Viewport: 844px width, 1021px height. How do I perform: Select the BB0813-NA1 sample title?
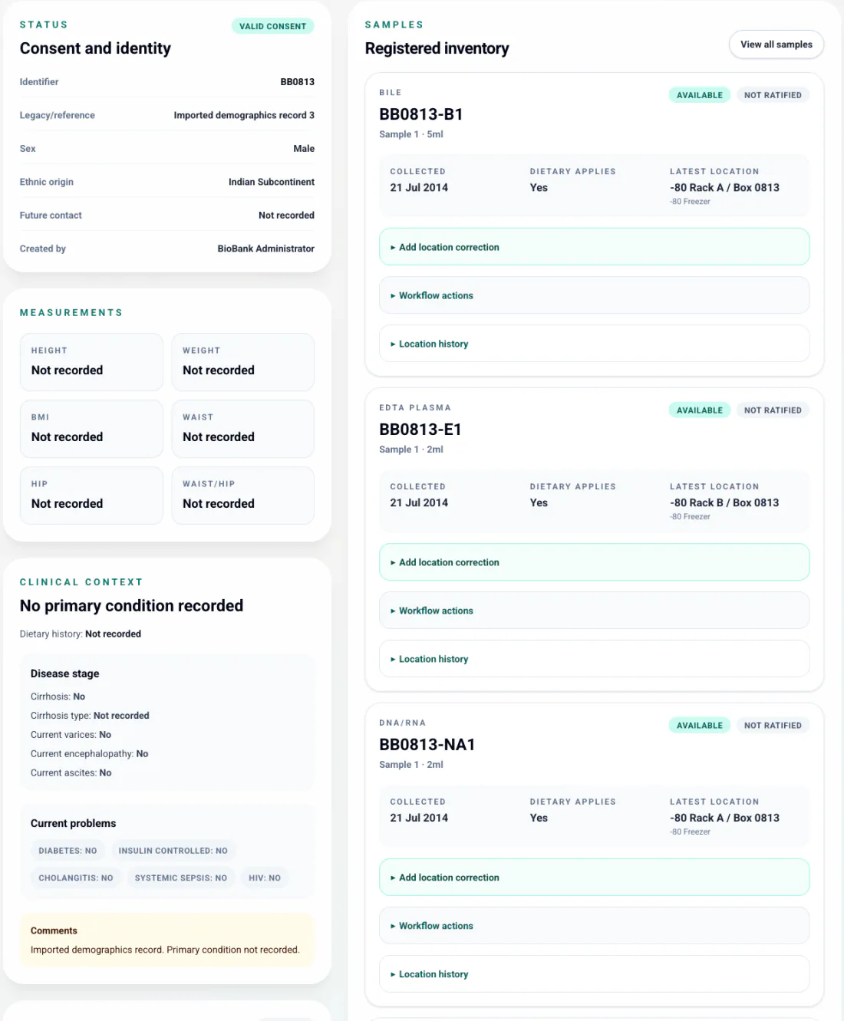click(427, 745)
